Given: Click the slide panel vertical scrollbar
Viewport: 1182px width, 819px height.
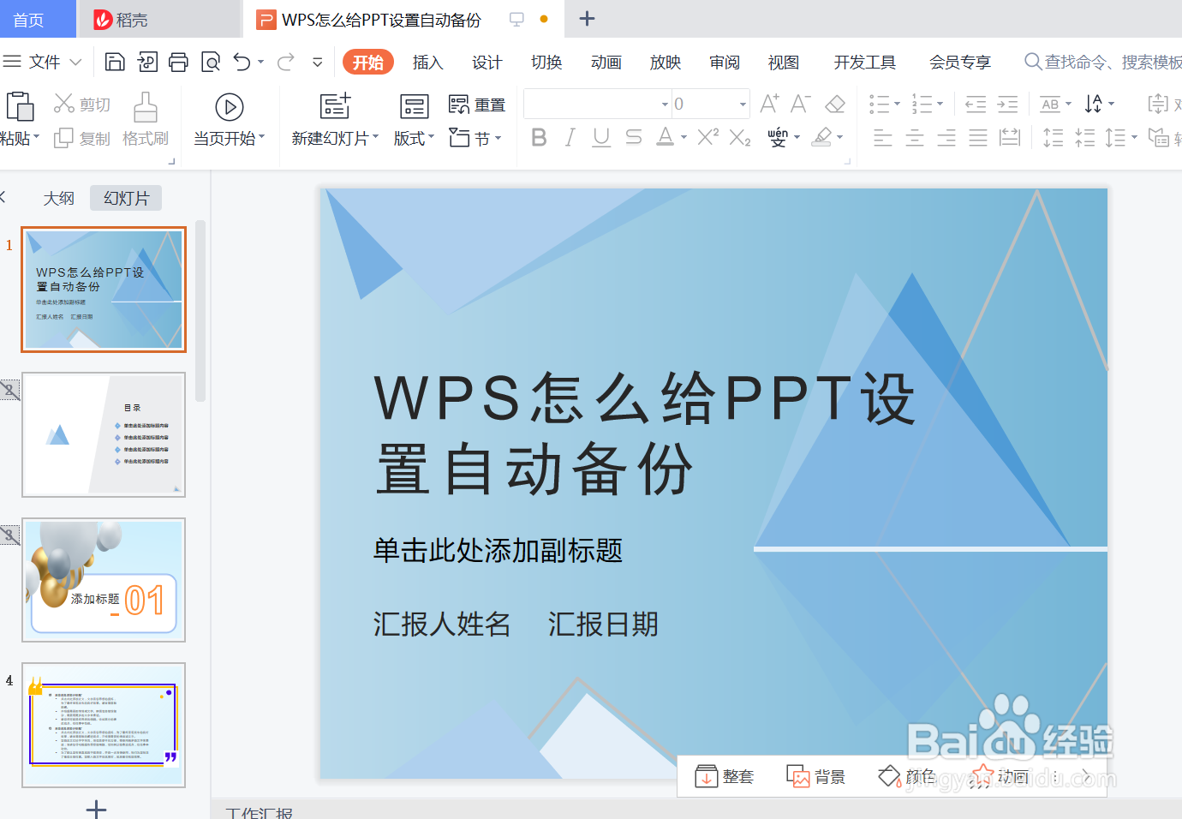Looking at the screenshot, I should click(x=200, y=311).
